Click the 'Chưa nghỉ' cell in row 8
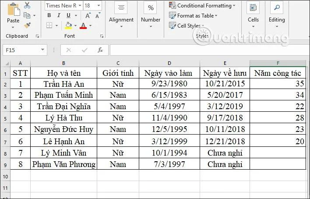The height and width of the screenshot is (199, 310). (225, 153)
